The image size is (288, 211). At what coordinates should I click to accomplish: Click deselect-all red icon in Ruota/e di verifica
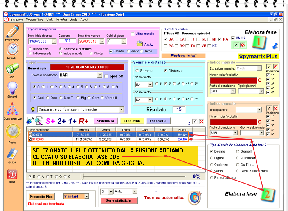243,45
